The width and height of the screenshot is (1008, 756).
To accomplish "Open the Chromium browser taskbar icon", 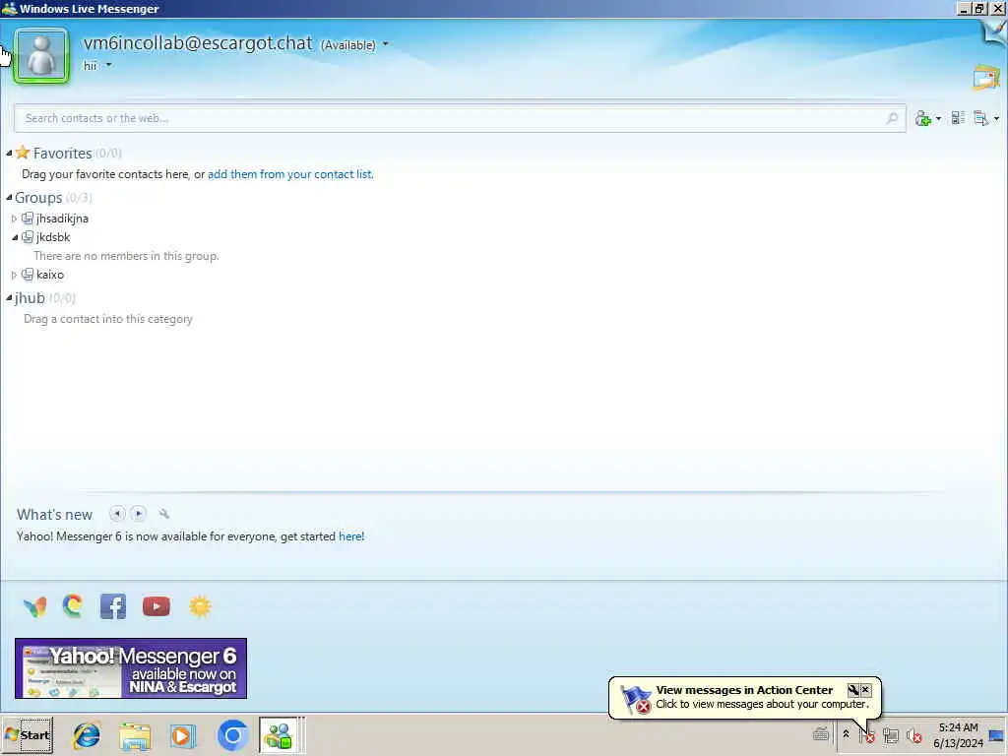I will point(232,735).
